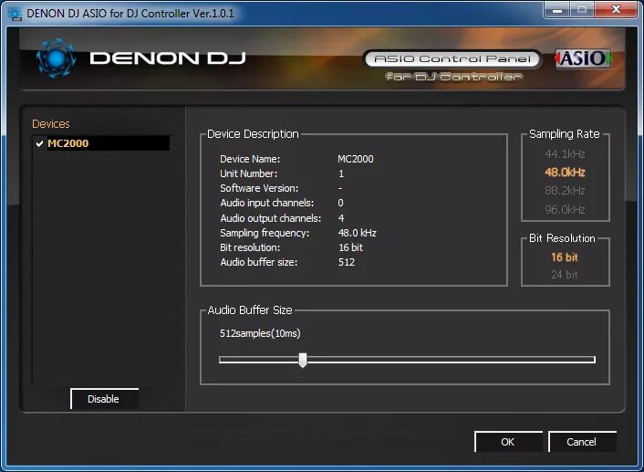
Task: Click the "Device Name:" label
Action: point(250,159)
